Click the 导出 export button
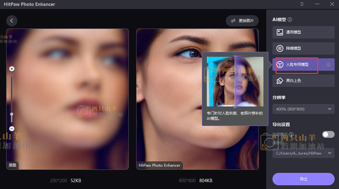 pyautogui.click(x=303, y=179)
